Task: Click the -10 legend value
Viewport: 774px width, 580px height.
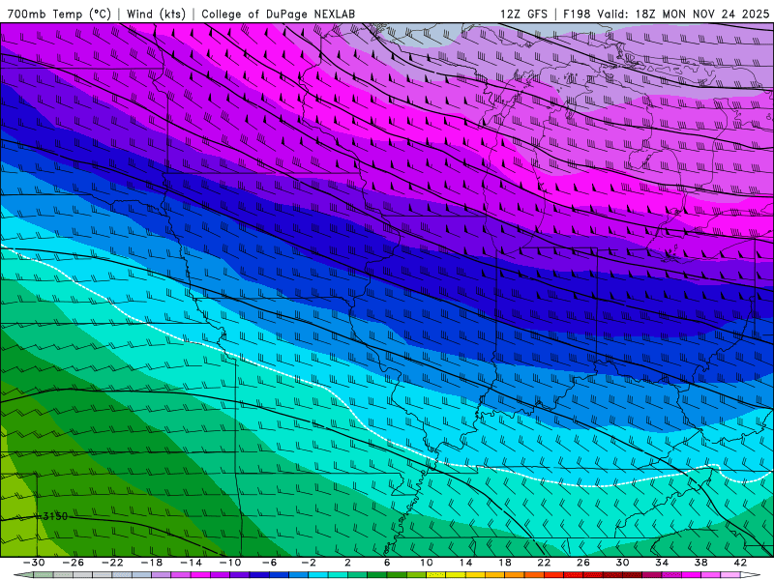Action: (x=230, y=563)
